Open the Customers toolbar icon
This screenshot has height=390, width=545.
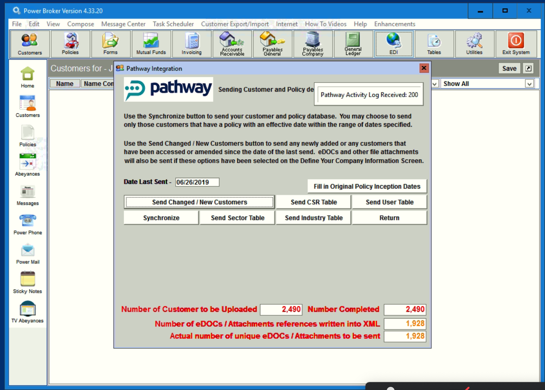30,44
